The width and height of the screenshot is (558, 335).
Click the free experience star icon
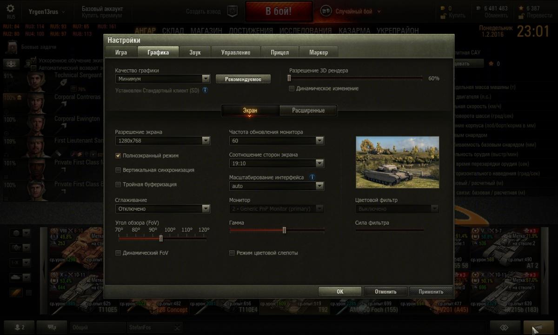pyautogui.click(x=521, y=8)
